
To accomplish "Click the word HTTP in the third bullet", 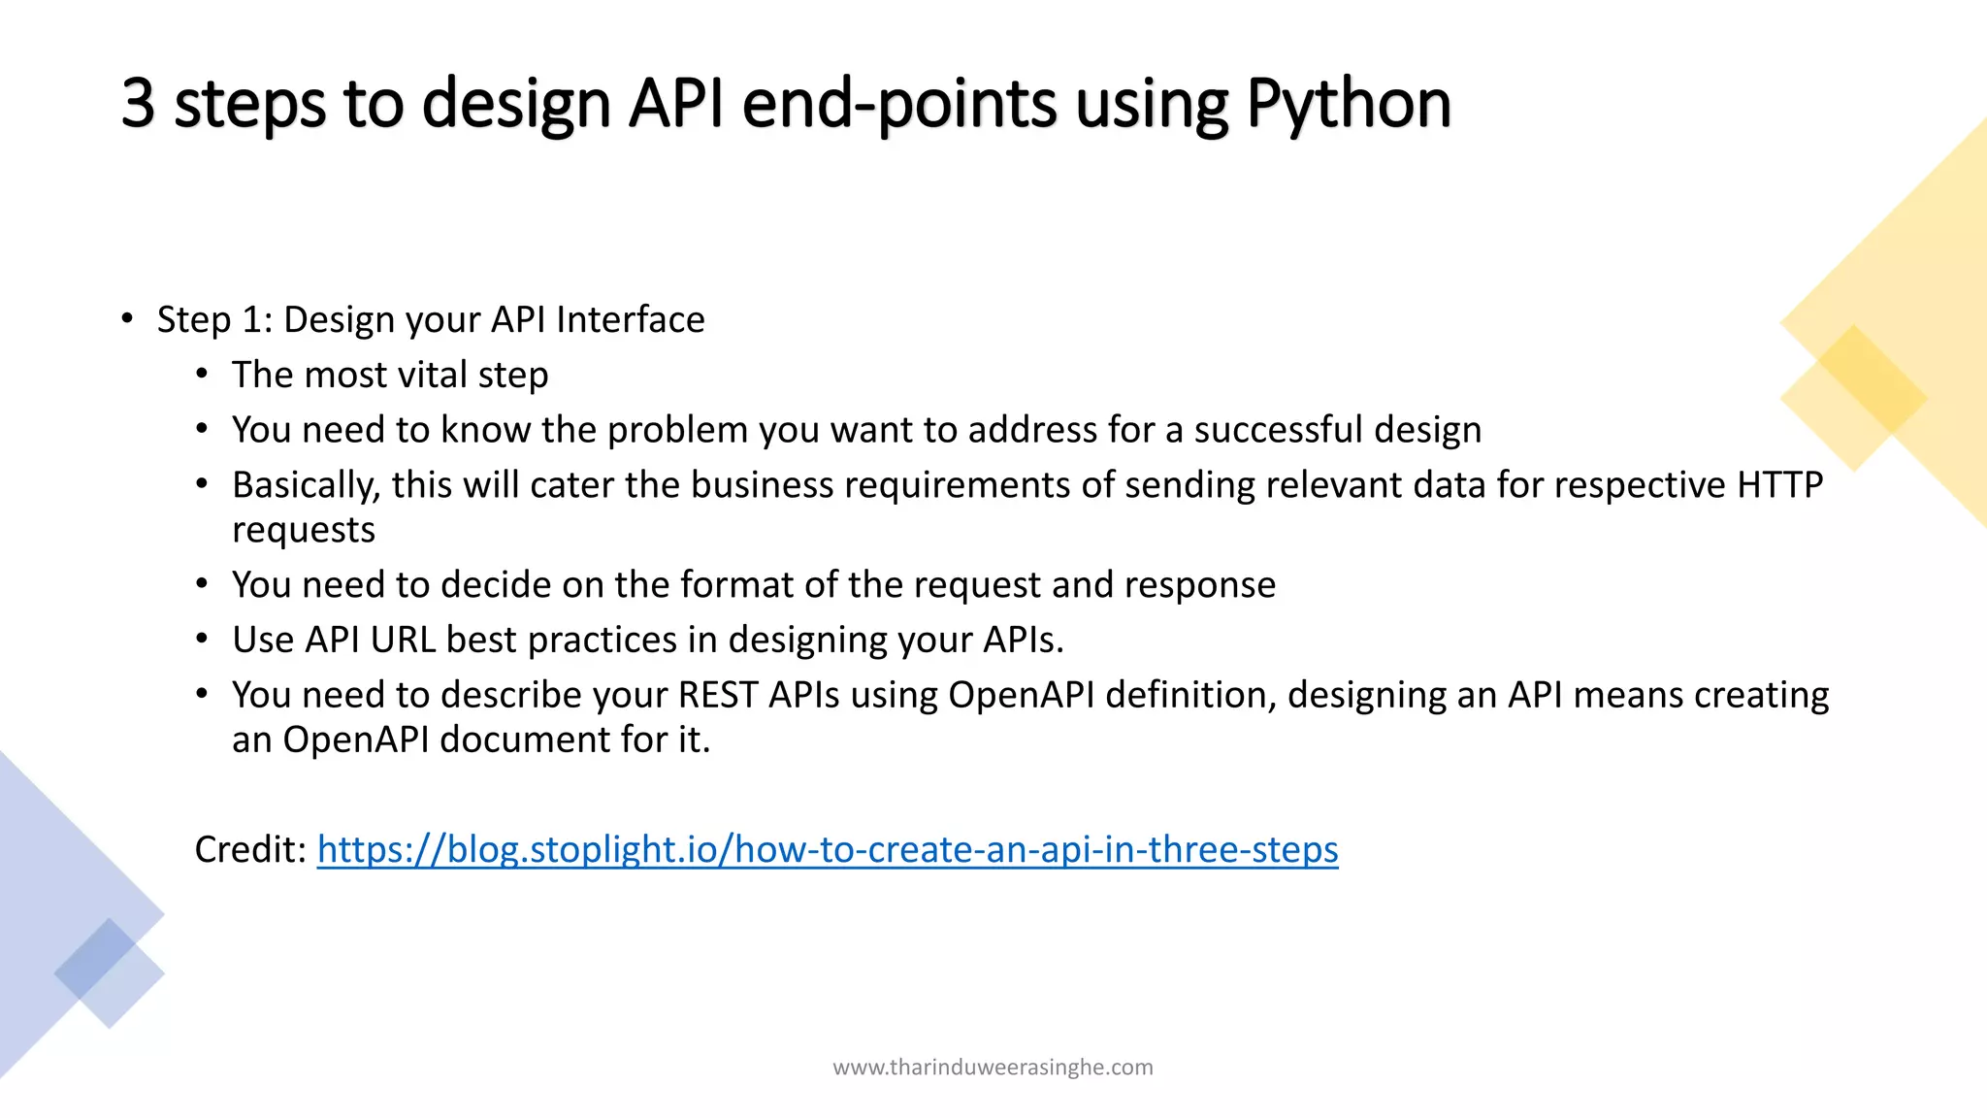I will point(1779,484).
